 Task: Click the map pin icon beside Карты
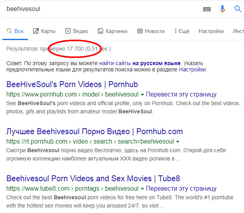tap(36, 31)
